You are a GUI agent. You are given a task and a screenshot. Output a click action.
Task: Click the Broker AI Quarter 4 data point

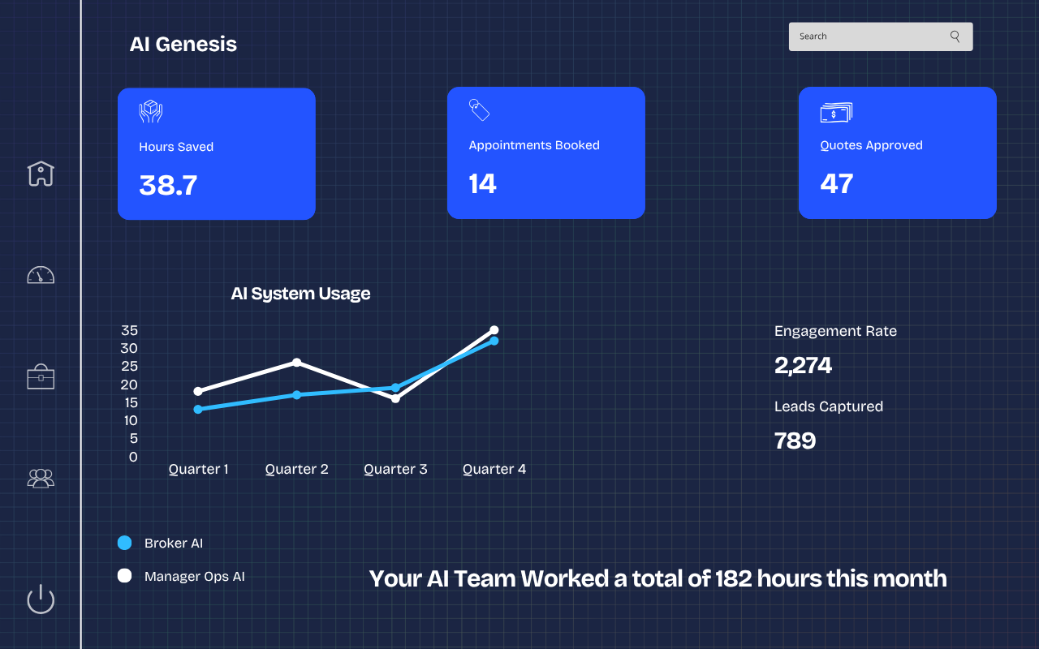click(x=494, y=341)
